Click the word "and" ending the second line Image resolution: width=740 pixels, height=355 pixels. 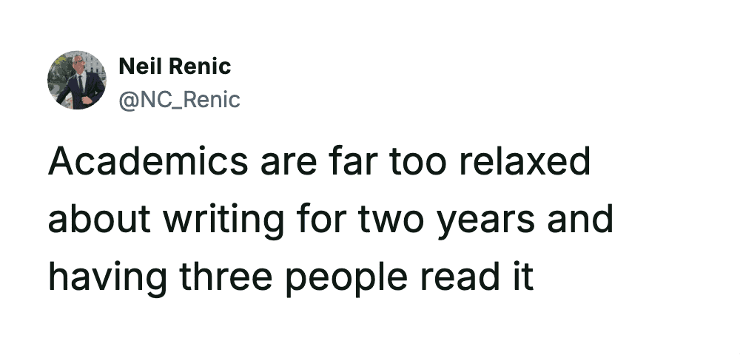pos(586,220)
